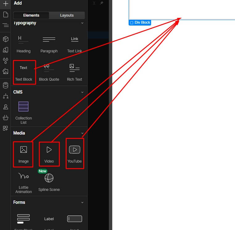
Task: Collapse the Typography section chevron
Action: pos(82,23)
